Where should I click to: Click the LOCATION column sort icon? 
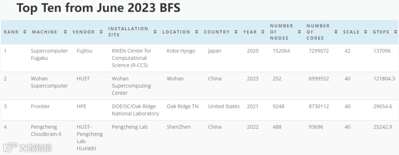[x=197, y=32]
